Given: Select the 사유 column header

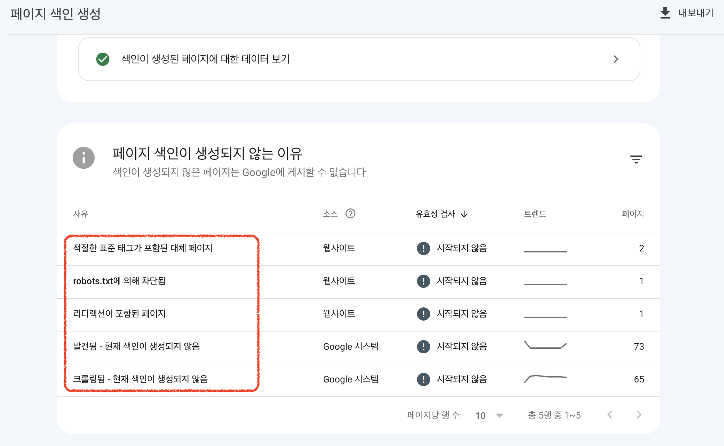Looking at the screenshot, I should (x=81, y=214).
